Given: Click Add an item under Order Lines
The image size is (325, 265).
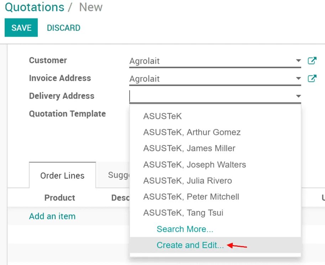Looking at the screenshot, I should click(52, 216).
